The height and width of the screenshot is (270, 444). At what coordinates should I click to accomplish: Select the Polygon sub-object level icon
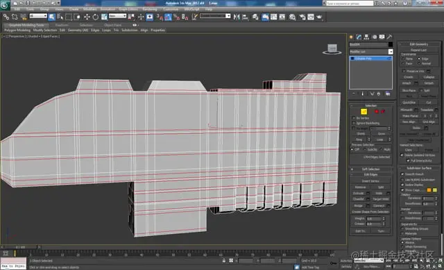click(377, 112)
